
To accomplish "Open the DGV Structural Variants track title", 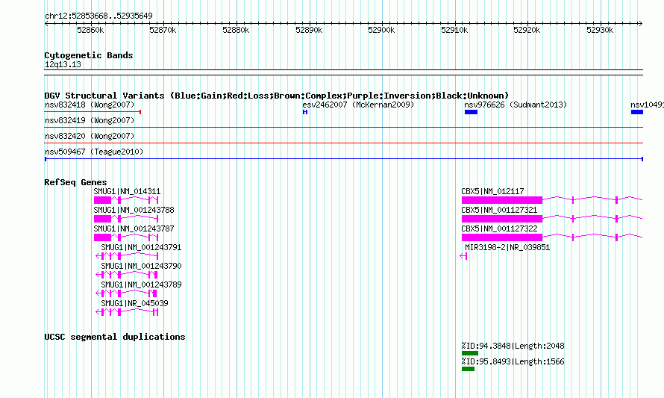I will (276, 96).
